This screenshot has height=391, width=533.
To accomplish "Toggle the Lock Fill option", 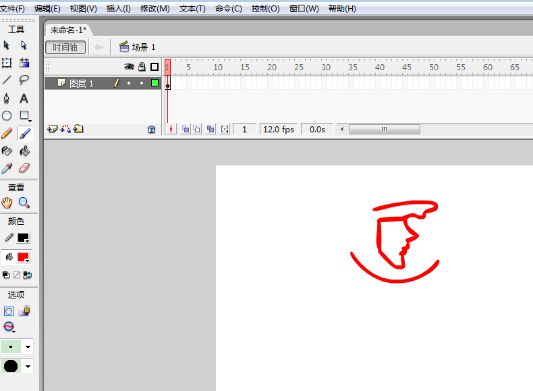I will [x=24, y=311].
